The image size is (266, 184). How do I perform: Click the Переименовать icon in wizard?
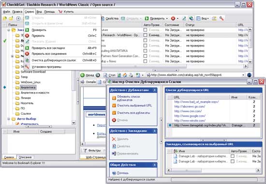114,153
